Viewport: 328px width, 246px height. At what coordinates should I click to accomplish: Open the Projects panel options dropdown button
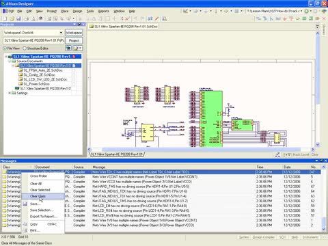click(78, 48)
